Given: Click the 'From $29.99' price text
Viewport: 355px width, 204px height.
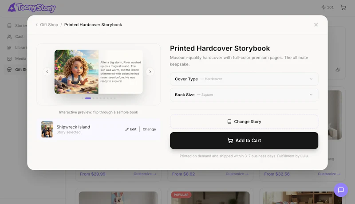Looking at the screenshot, I should pos(93,174).
